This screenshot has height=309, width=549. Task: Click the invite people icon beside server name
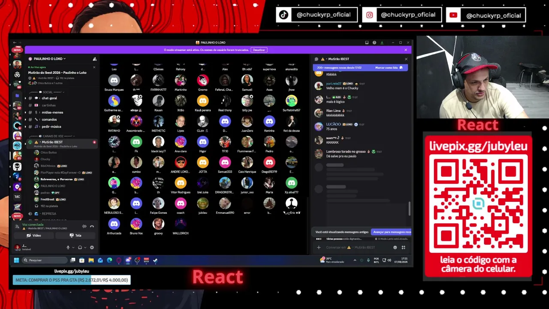pos(95,59)
